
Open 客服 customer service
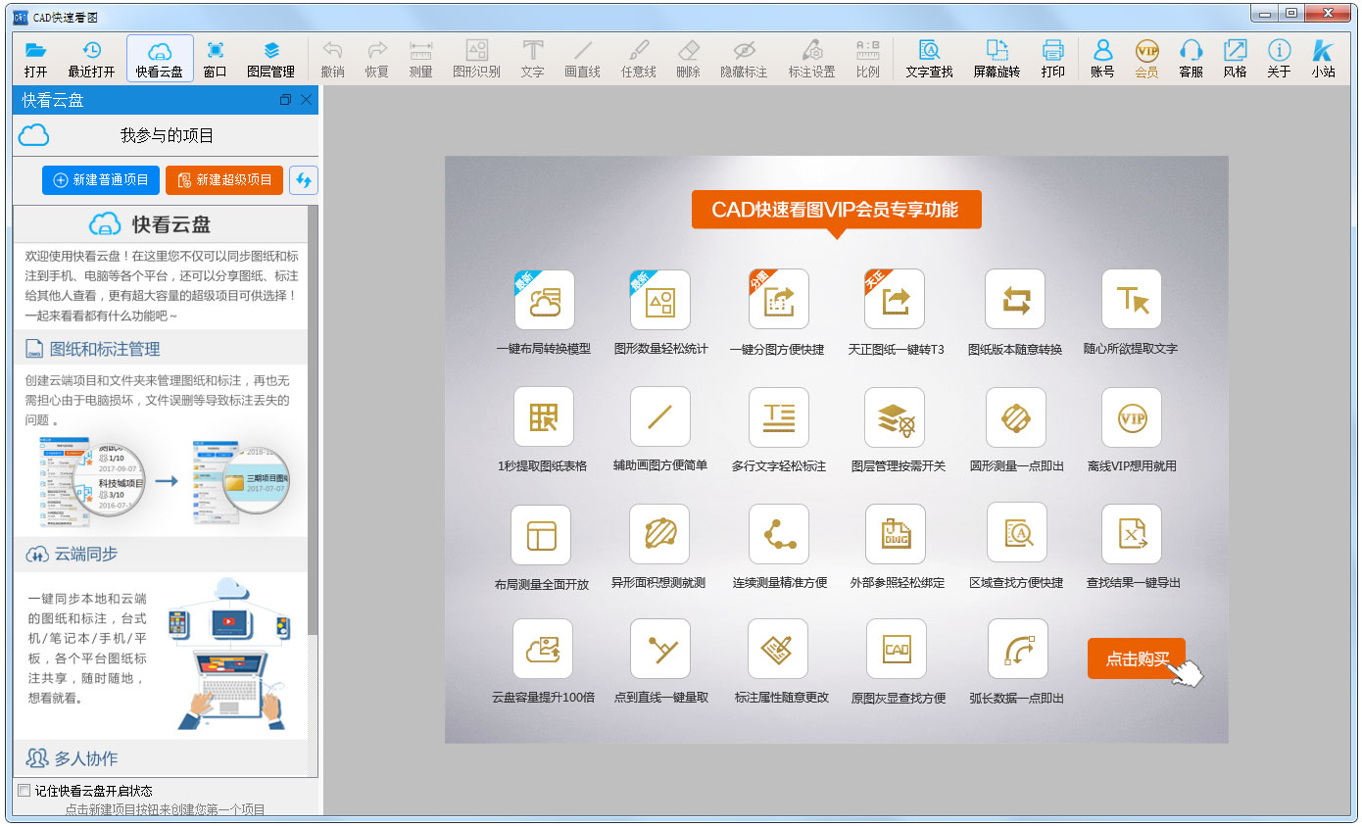pos(1192,60)
